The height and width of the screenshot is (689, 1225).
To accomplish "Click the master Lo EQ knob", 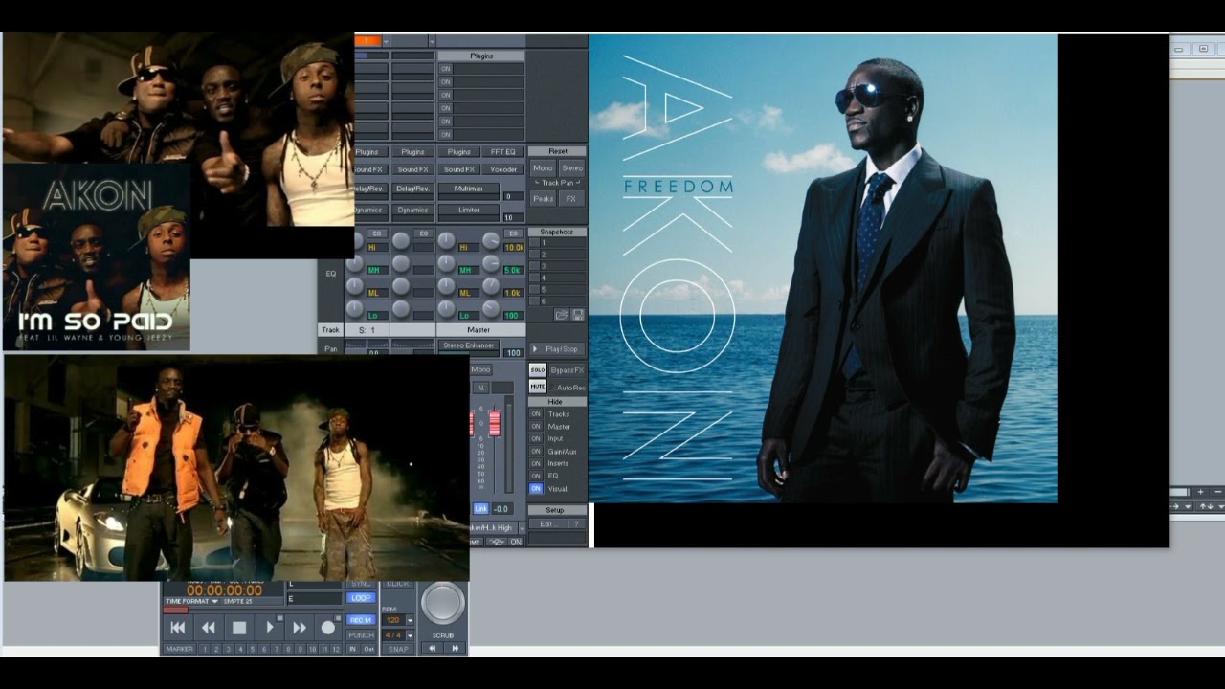I will coord(447,308).
